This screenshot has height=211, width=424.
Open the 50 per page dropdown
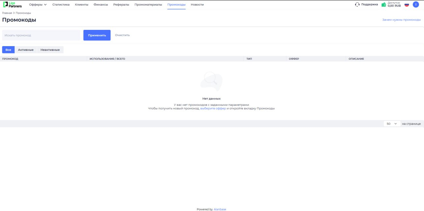392,124
